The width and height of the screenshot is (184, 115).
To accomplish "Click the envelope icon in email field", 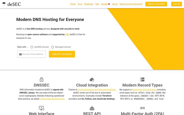I will 20,54.
